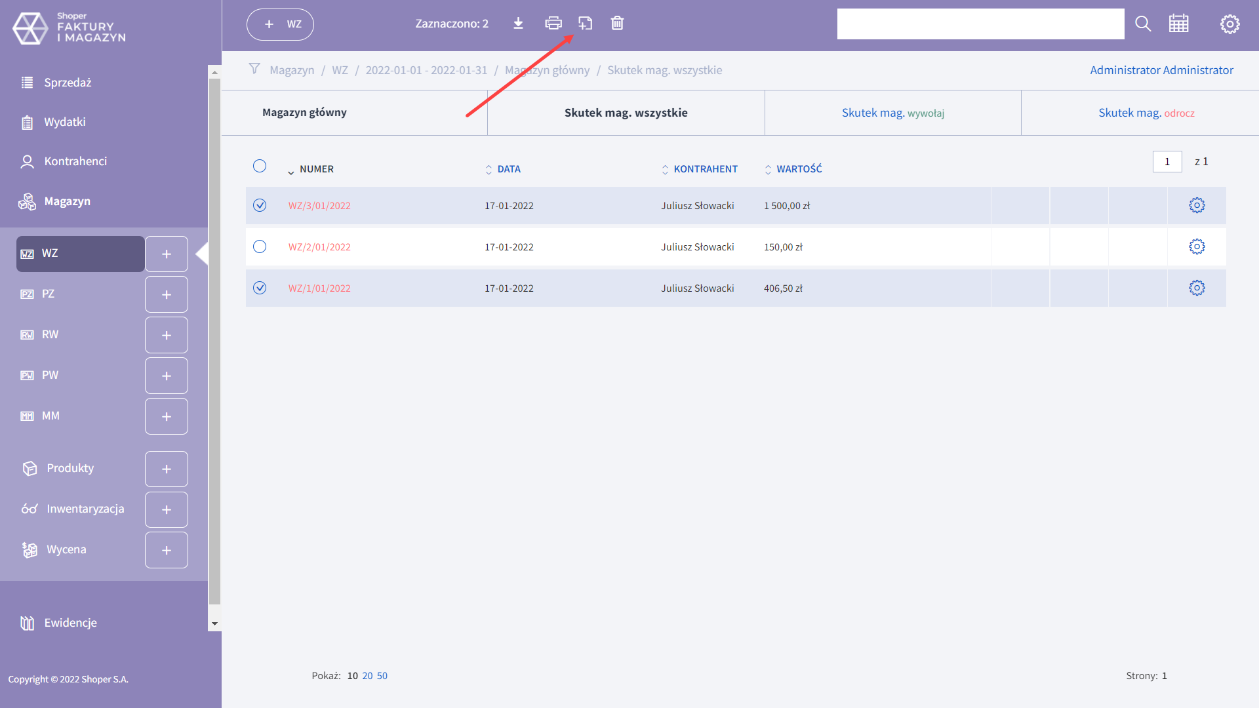
Task: Add new Wycena with the plus button
Action: [167, 550]
